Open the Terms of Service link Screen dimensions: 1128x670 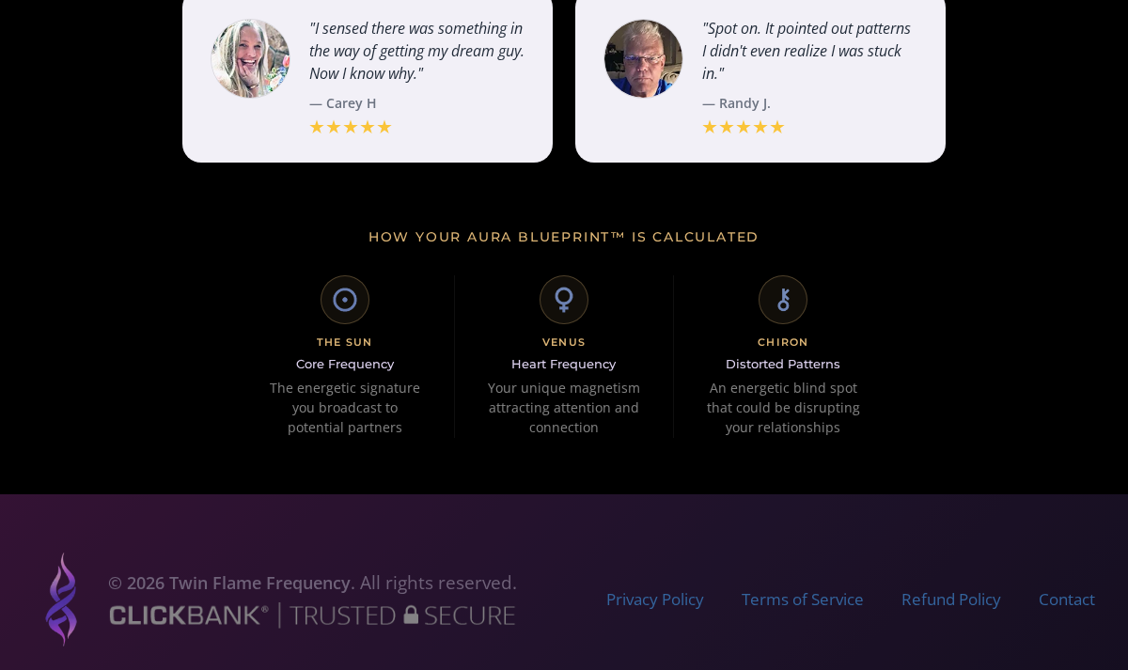pos(803,600)
